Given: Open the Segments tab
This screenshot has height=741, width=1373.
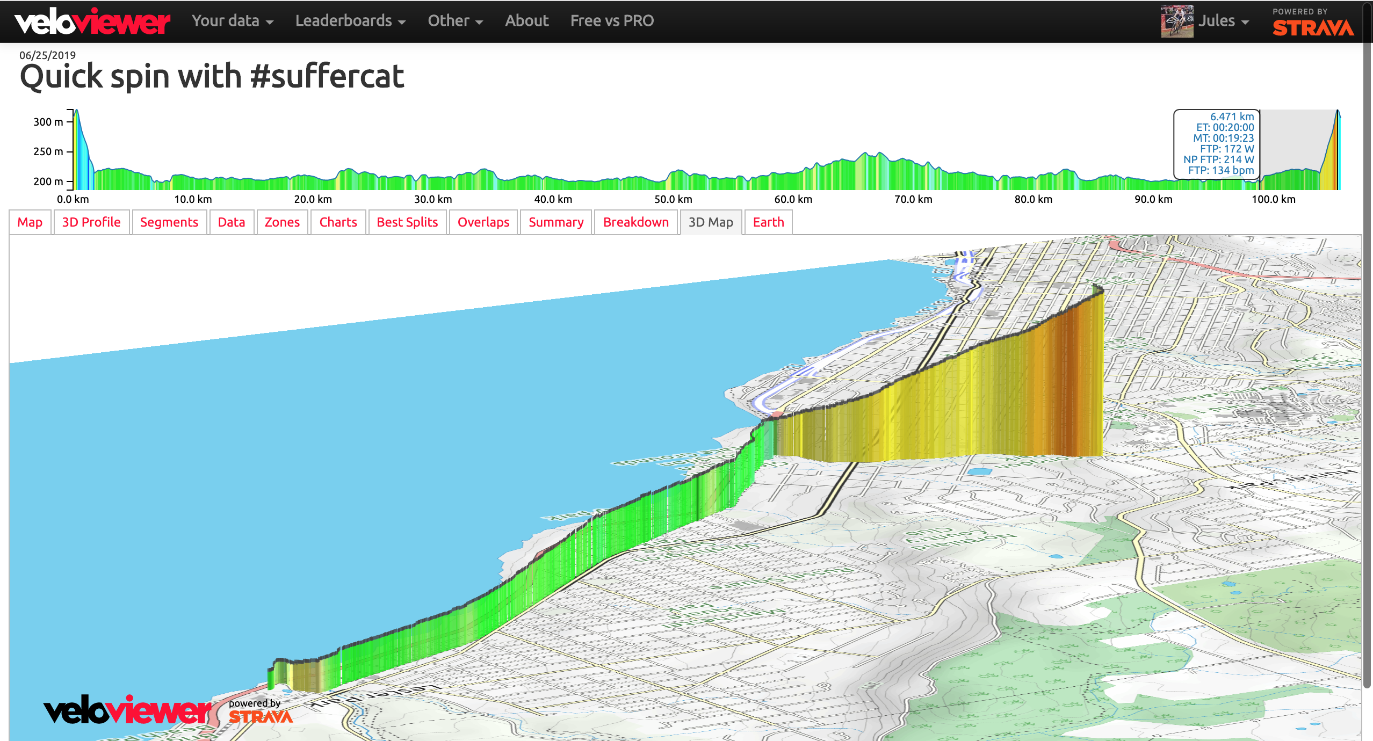Looking at the screenshot, I should (169, 222).
